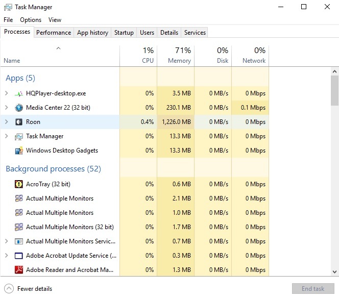Click the HQPlayer-desktop.exe process icon
This screenshot has height=299, width=339.
point(19,93)
